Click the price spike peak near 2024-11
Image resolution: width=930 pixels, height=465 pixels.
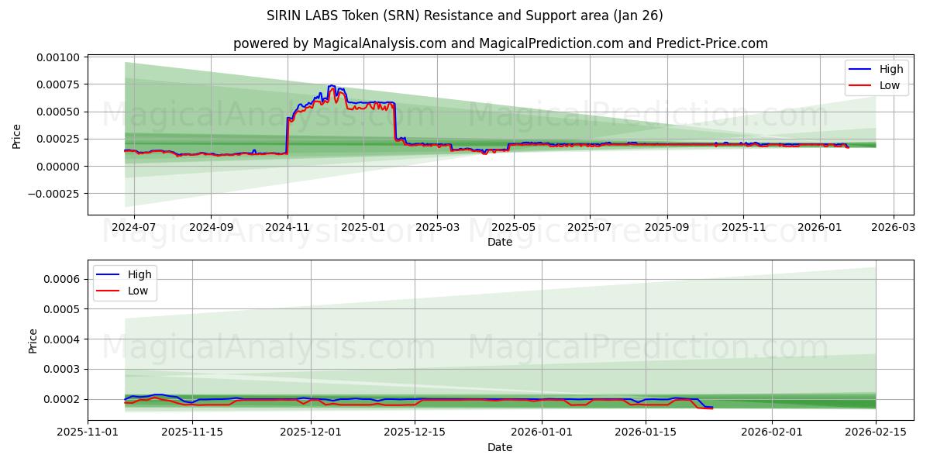pos(330,85)
